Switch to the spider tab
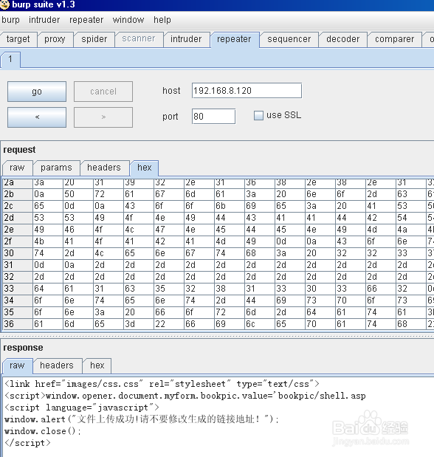The image size is (434, 457). [94, 39]
